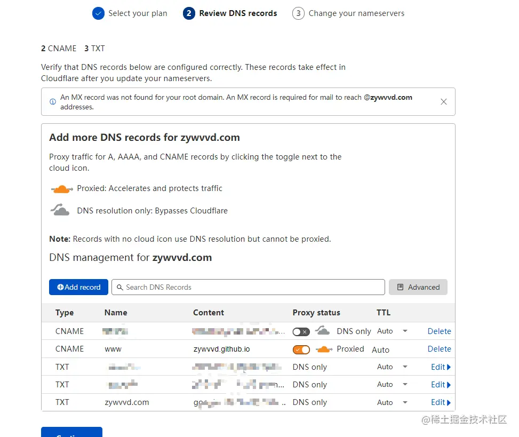519x437 pixels.
Task: Click the 3 TXT count label
Action: tap(94, 49)
